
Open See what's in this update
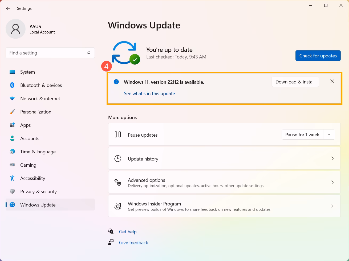(x=149, y=93)
